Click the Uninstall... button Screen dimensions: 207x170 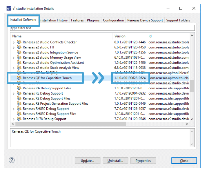115,161
